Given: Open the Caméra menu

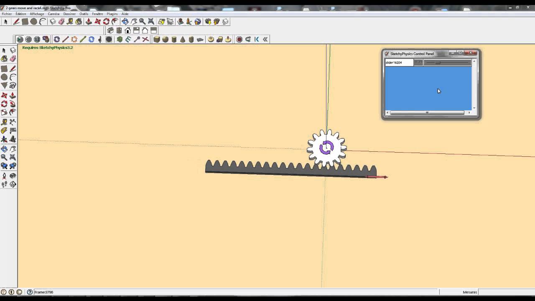Looking at the screenshot, I should click(x=53, y=14).
